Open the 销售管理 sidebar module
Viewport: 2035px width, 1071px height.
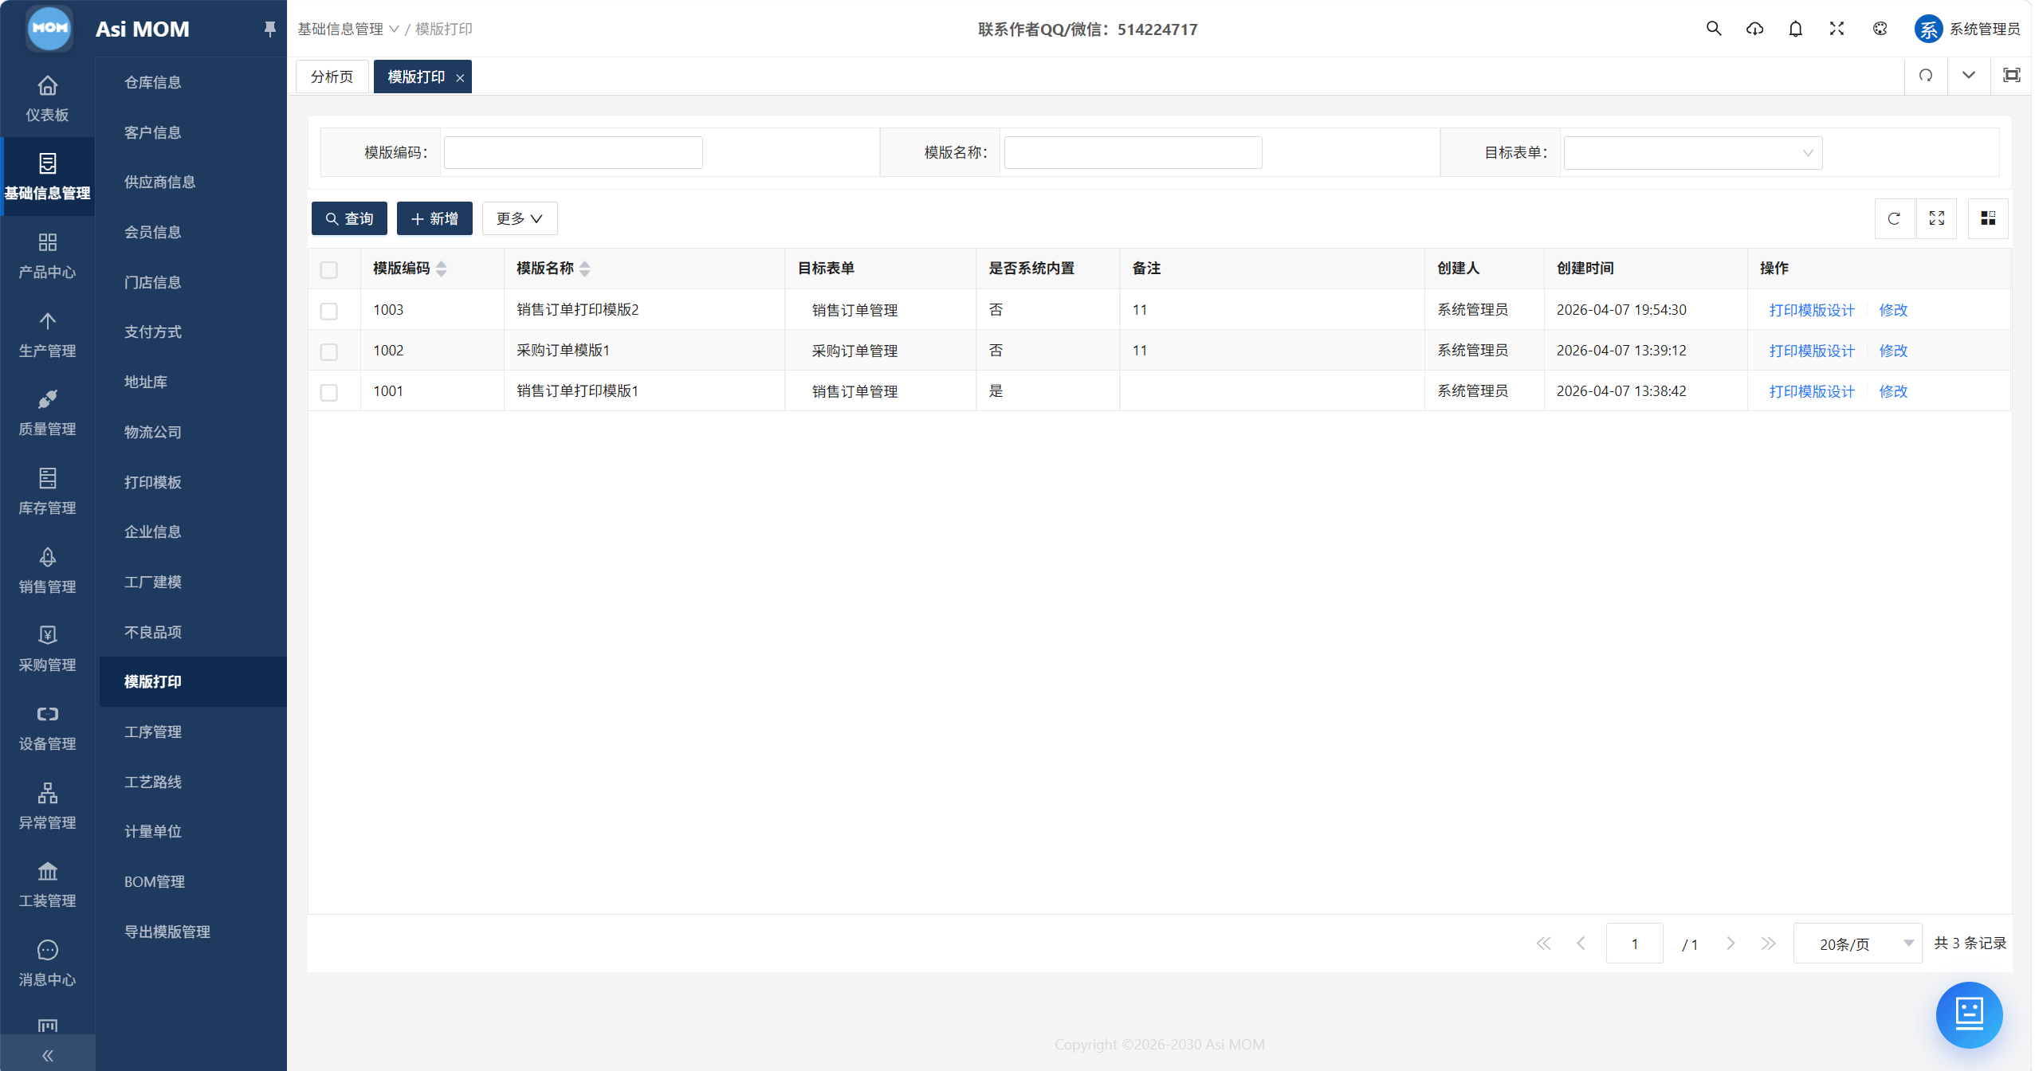click(x=47, y=570)
